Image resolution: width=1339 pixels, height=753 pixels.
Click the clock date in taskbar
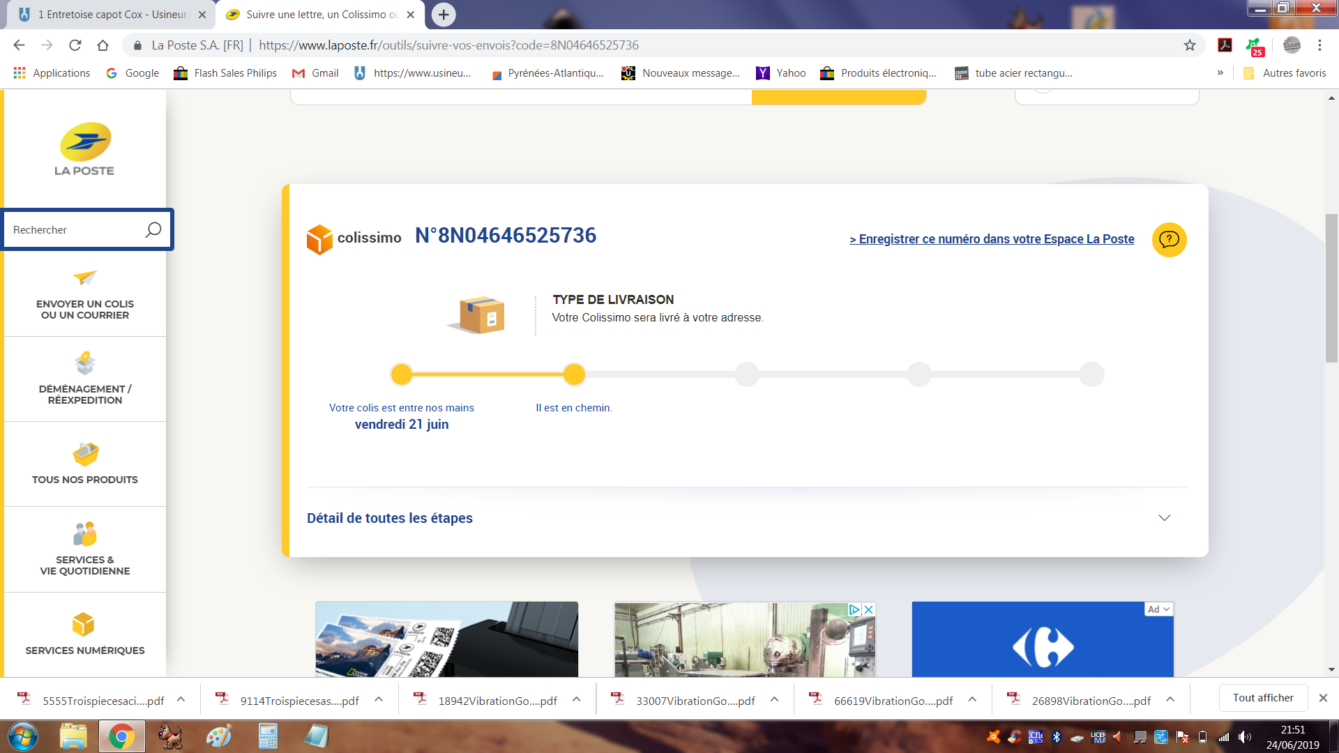coord(1292,737)
